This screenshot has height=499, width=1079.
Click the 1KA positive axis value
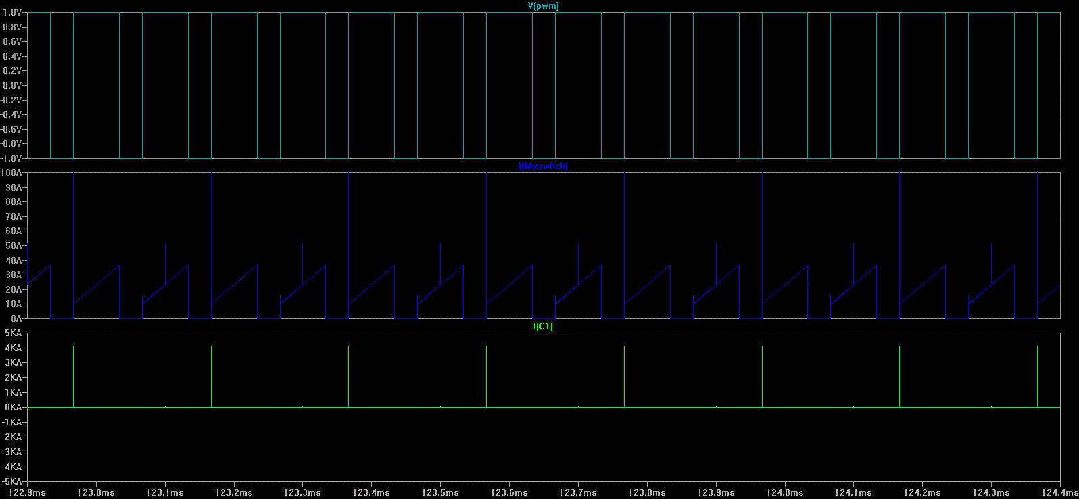click(13, 393)
